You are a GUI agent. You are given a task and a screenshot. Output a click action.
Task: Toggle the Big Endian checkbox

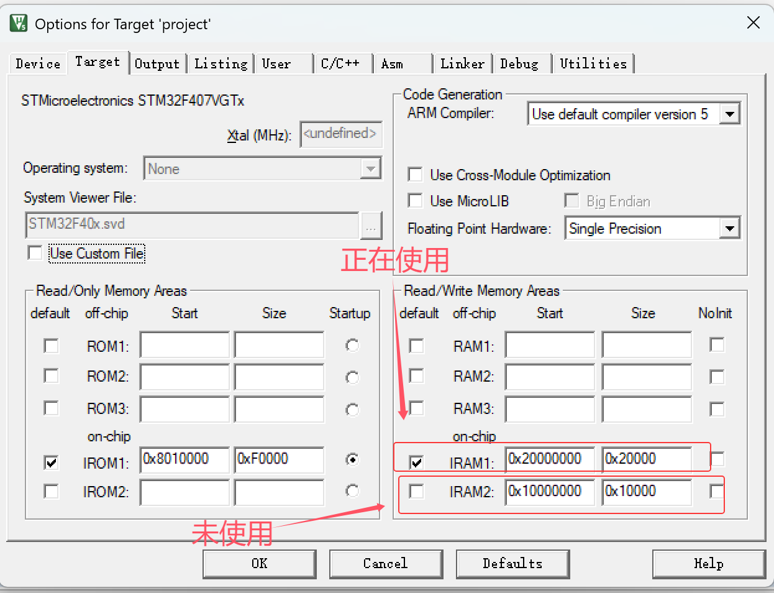point(571,201)
